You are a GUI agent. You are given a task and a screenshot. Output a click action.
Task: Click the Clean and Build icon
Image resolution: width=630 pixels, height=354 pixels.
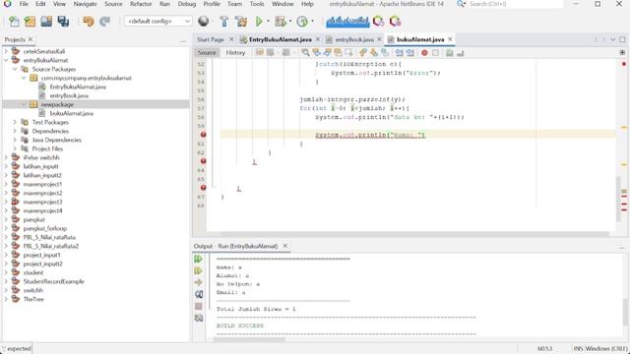[x=241, y=22]
